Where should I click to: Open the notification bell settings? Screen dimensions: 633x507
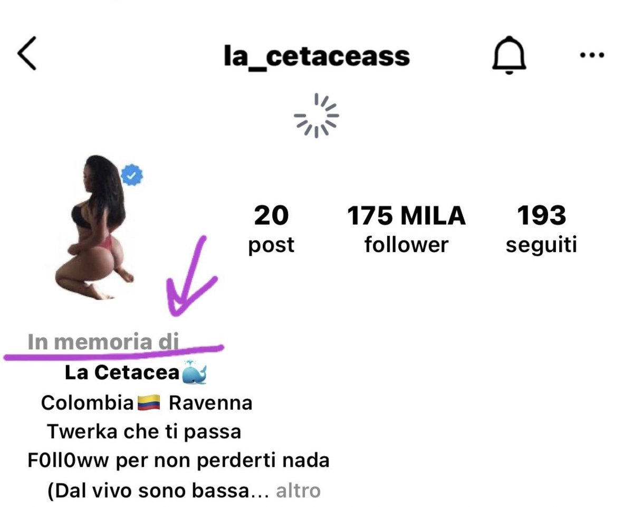(509, 55)
